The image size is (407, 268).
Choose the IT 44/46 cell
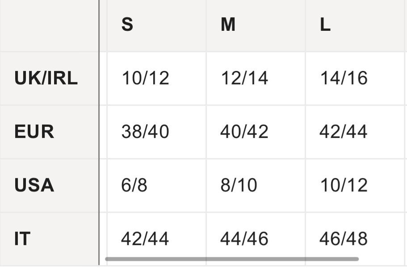click(x=244, y=239)
